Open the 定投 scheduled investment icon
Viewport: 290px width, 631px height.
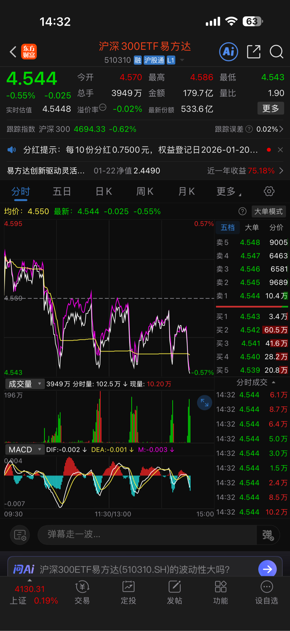tap(128, 592)
